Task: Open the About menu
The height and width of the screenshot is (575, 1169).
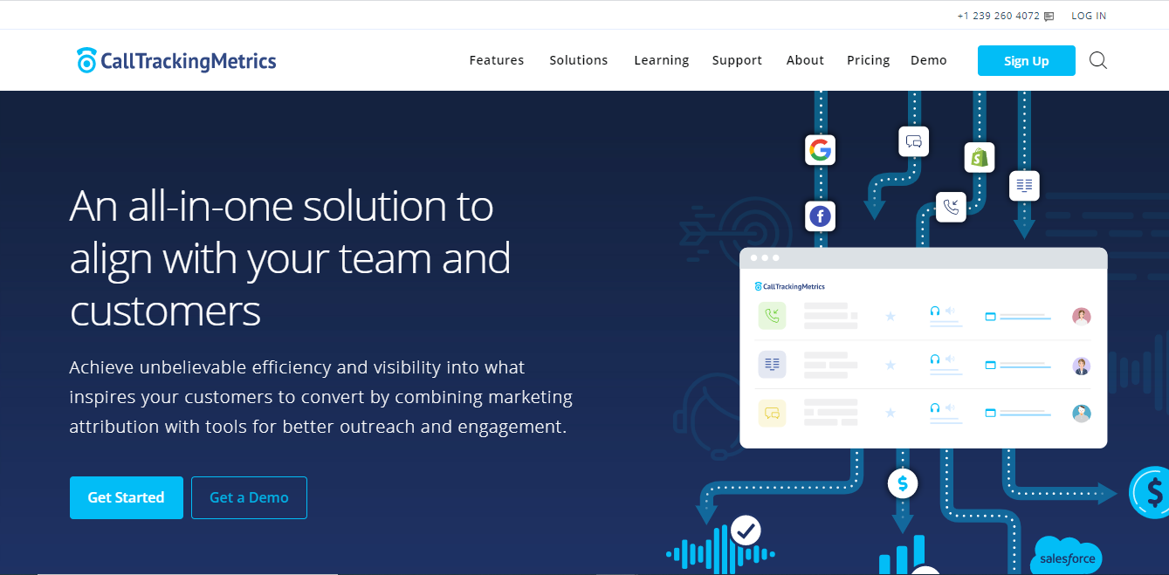Action: coord(805,60)
